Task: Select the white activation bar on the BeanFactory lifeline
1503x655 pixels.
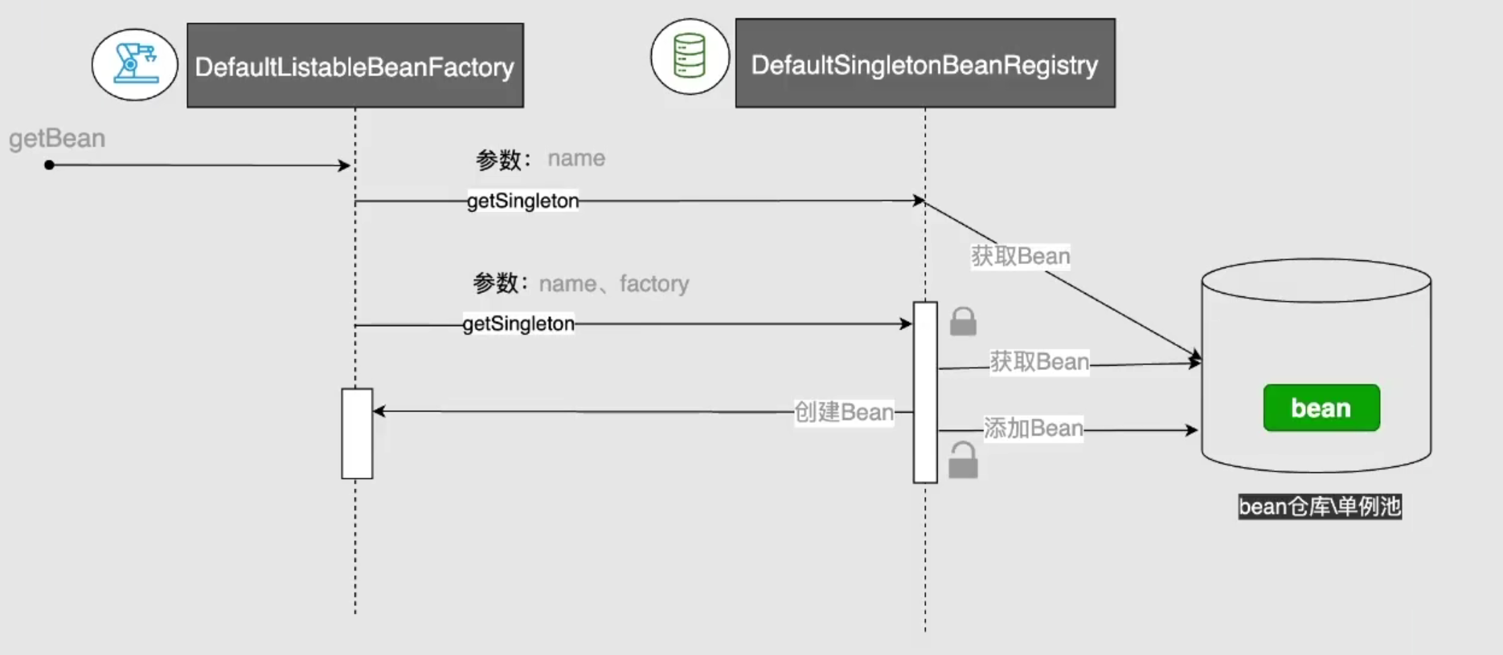Action: (357, 433)
